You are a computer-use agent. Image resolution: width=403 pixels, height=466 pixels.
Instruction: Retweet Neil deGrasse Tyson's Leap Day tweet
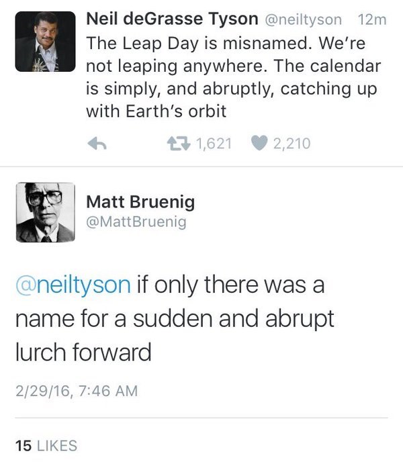pyautogui.click(x=177, y=142)
